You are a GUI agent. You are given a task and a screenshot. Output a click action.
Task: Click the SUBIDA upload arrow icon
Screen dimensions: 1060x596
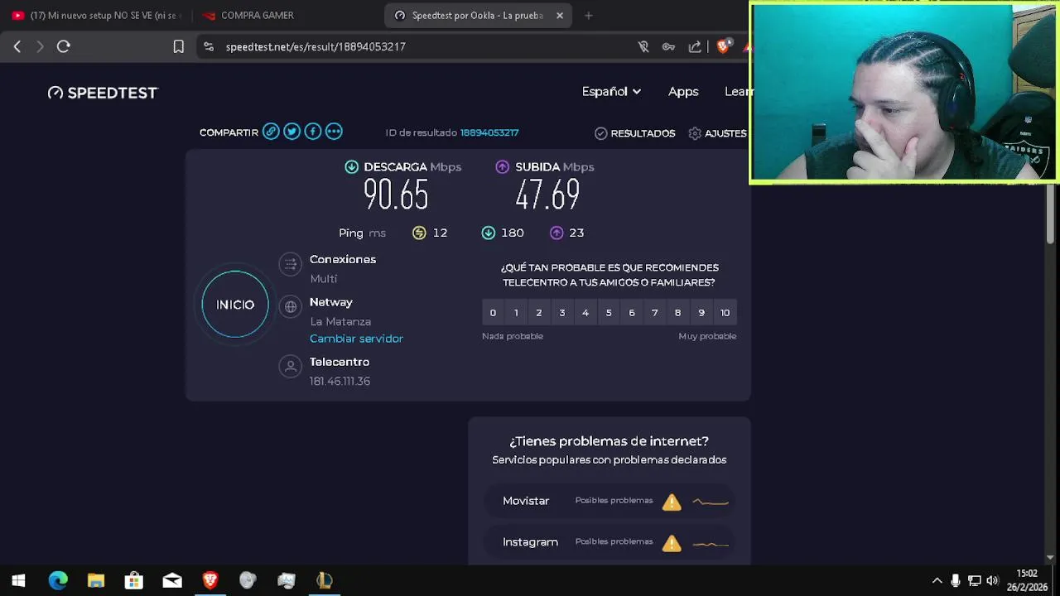point(502,166)
